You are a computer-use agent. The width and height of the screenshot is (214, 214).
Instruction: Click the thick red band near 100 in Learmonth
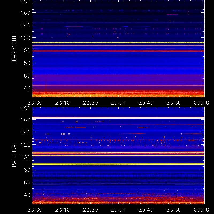point(118,51)
